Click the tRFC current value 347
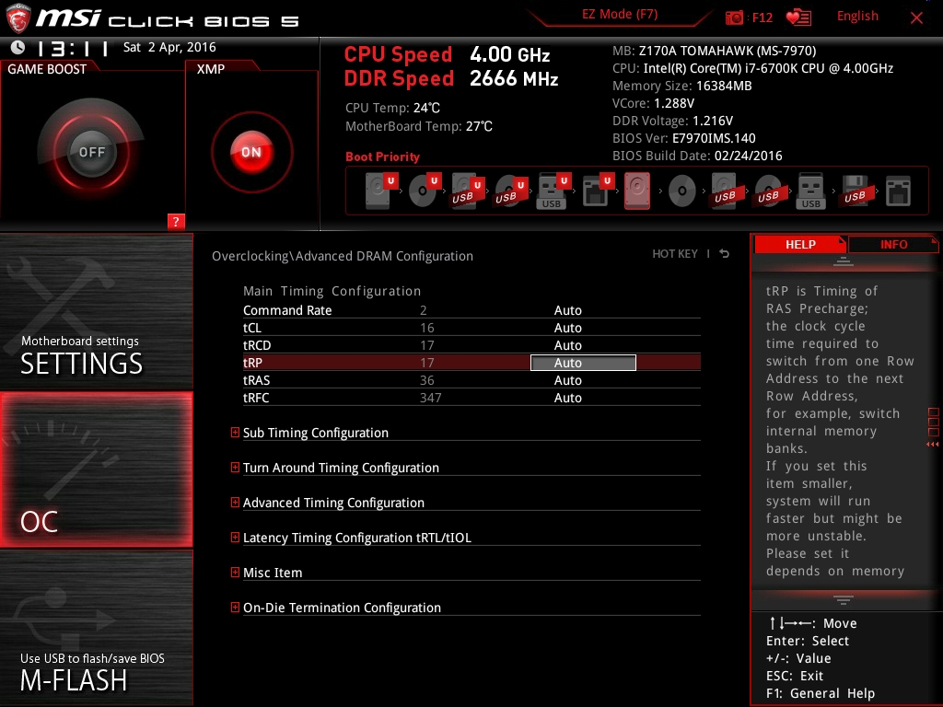943x707 pixels. (431, 398)
